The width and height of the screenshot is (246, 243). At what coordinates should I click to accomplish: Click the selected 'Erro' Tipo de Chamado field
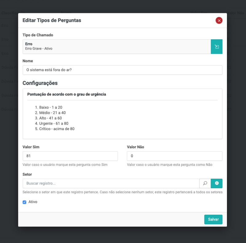pos(117,46)
